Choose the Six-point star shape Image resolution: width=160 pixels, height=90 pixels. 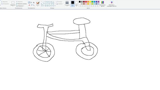tap(48, 5)
